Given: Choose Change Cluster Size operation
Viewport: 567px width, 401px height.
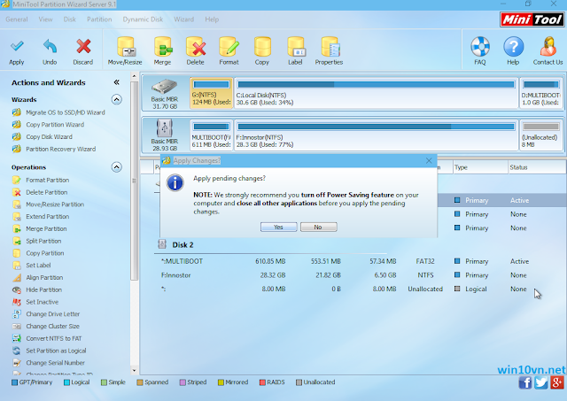Looking at the screenshot, I should click(53, 327).
